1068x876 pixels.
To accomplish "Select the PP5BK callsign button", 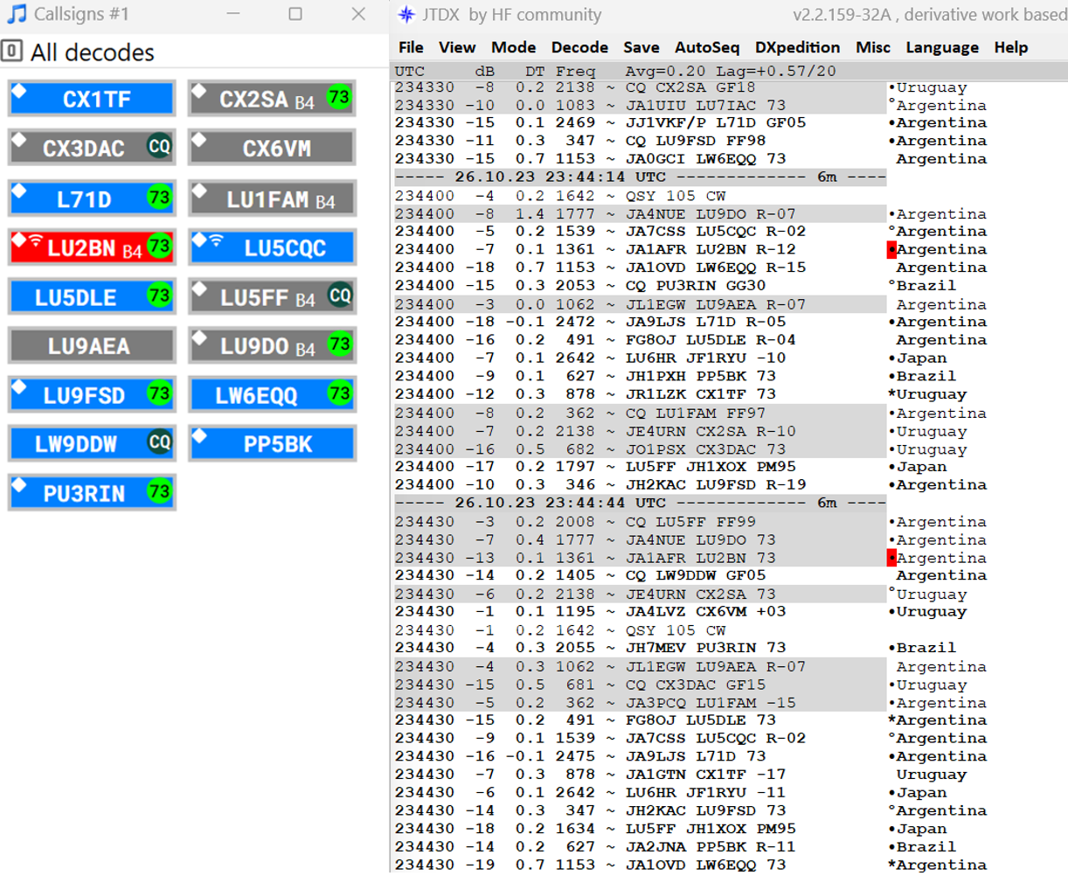I will point(272,443).
